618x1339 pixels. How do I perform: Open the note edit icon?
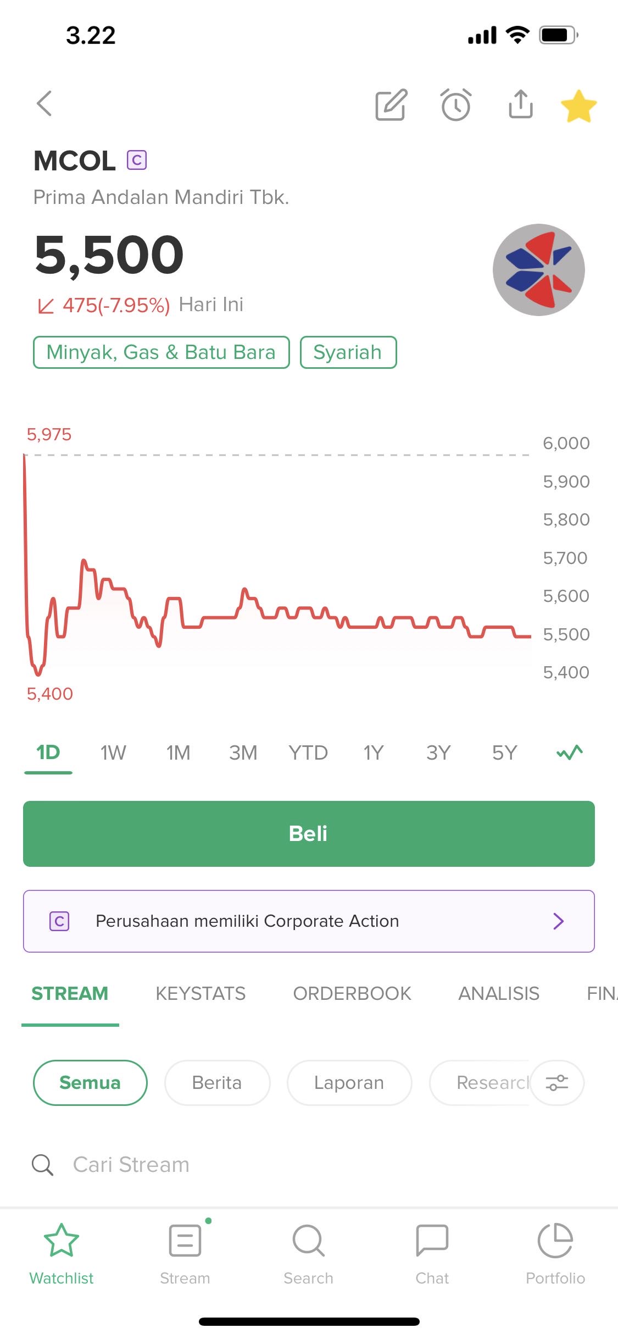coord(391,104)
